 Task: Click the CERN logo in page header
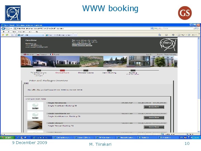click(x=168, y=45)
